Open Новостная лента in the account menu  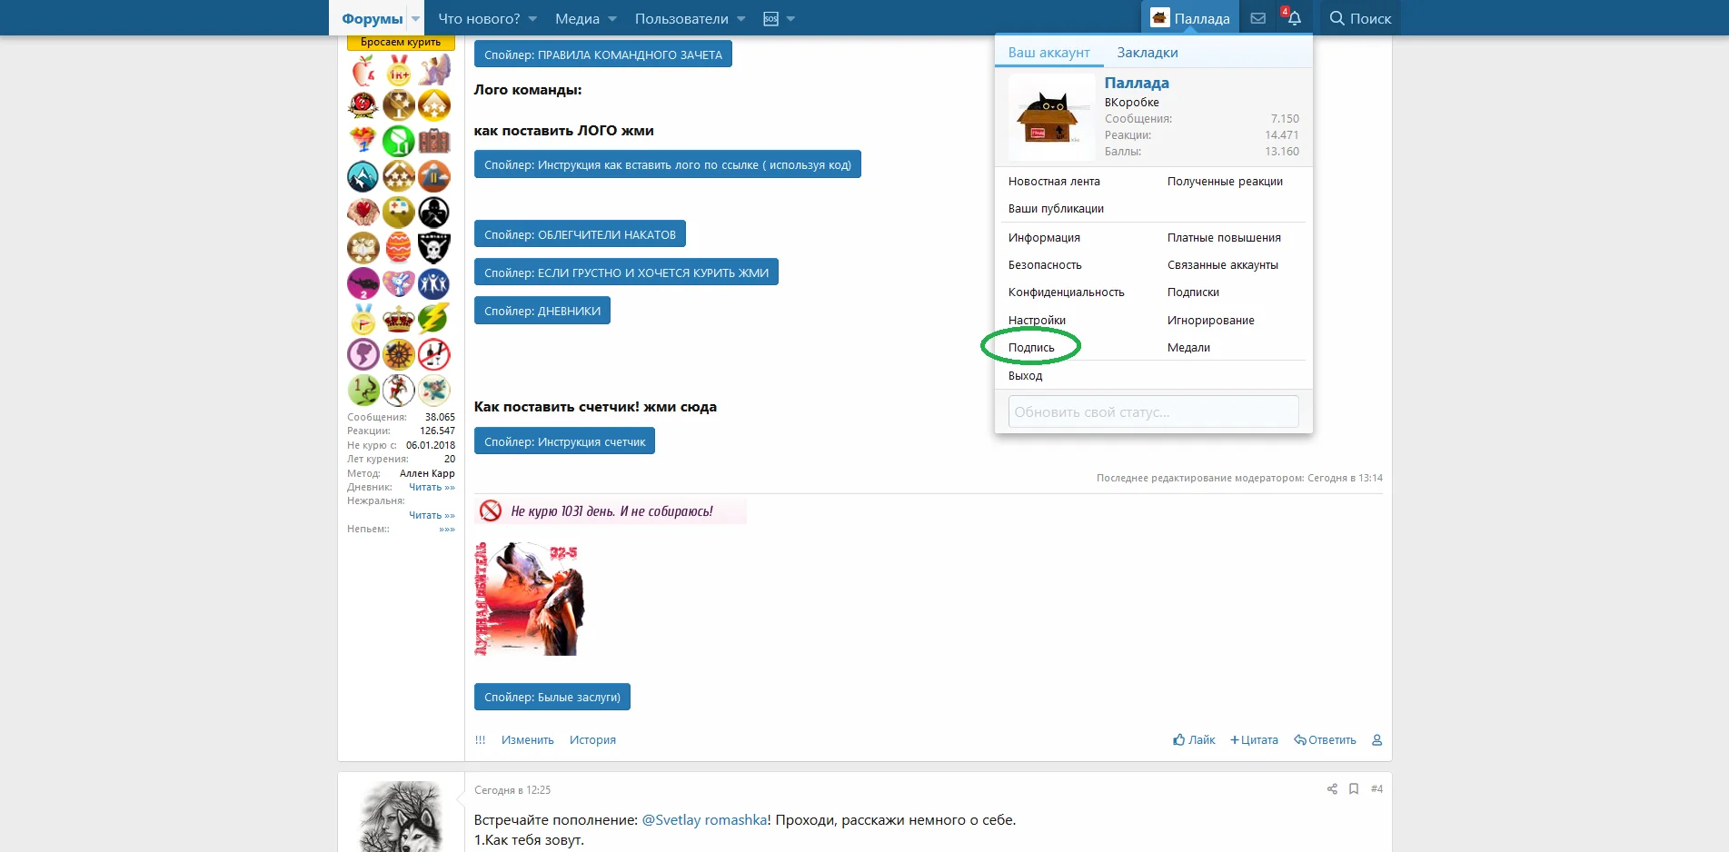tap(1054, 182)
